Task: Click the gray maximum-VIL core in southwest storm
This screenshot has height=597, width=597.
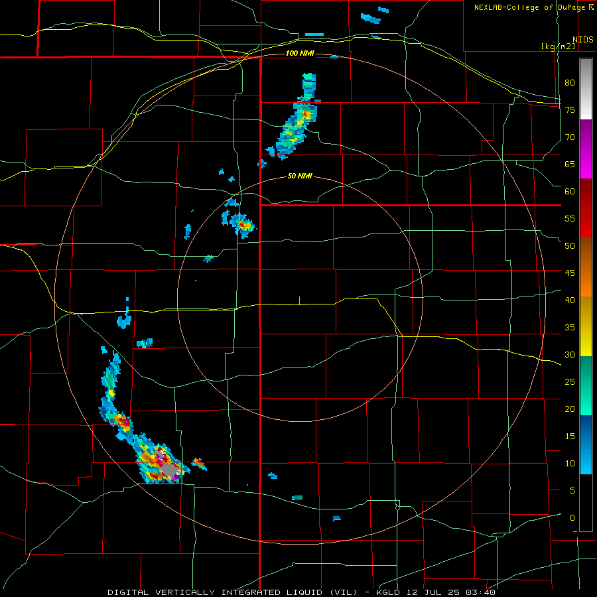Action: click(170, 471)
